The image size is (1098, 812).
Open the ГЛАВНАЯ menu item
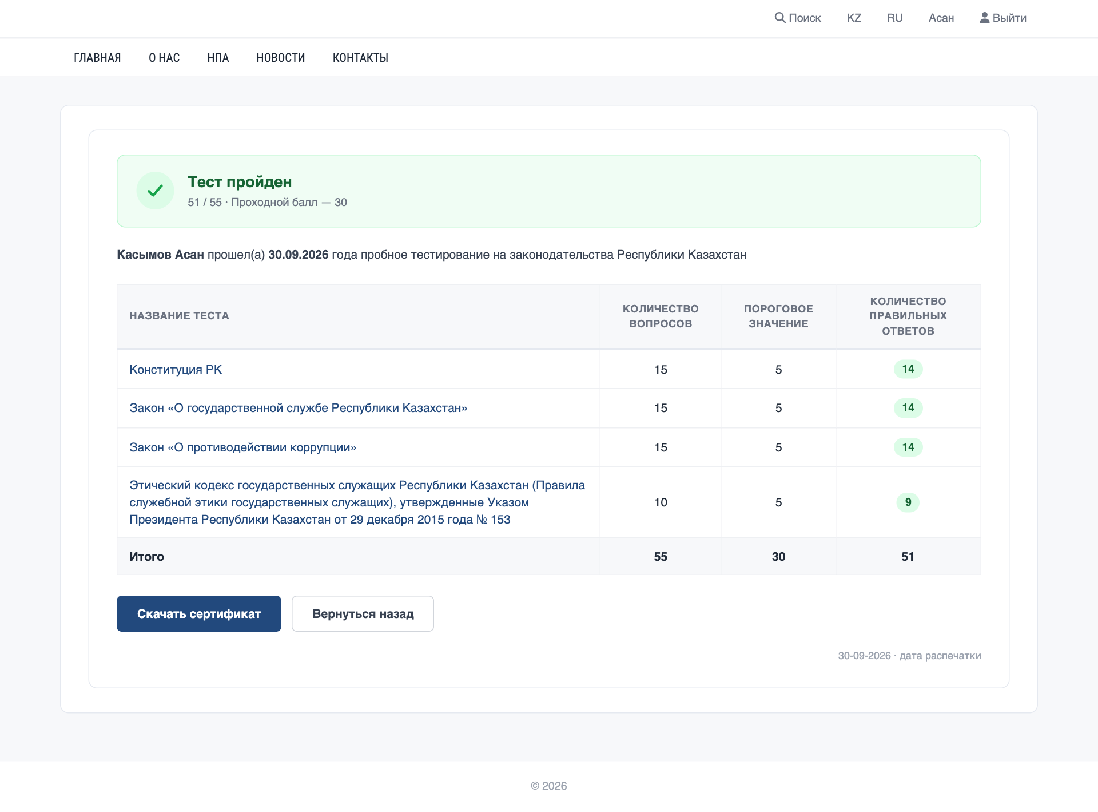click(x=97, y=58)
